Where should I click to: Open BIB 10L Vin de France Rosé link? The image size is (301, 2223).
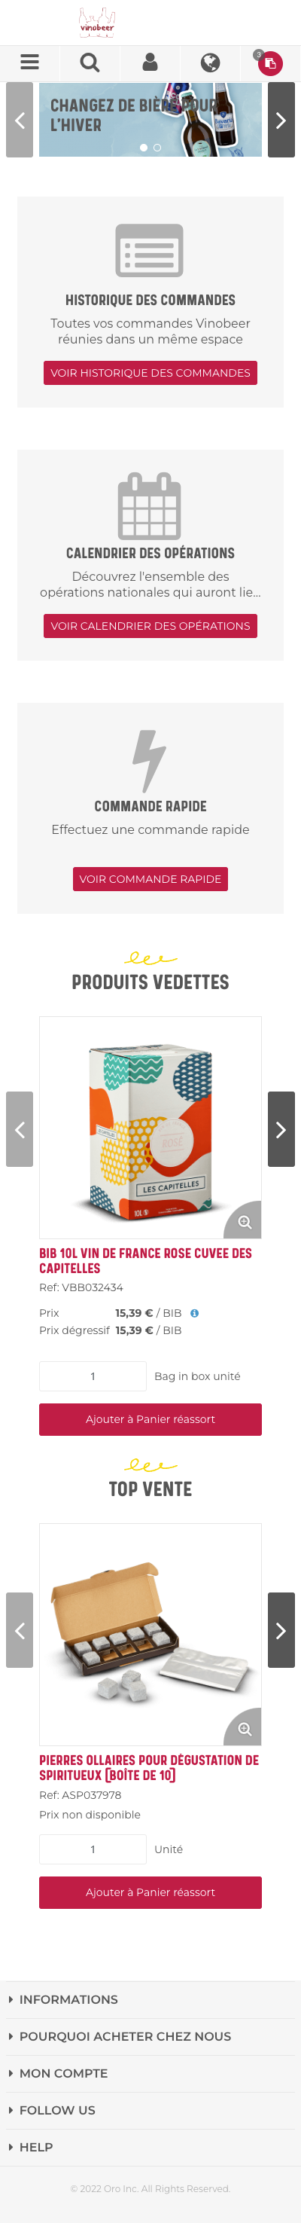pyautogui.click(x=146, y=1261)
